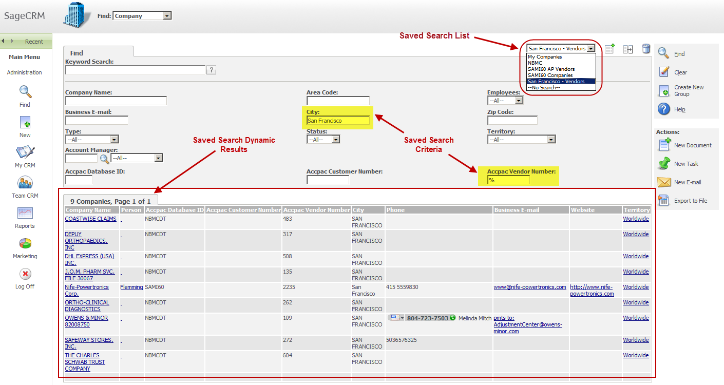Open the Flemming person link
The image size is (724, 385).
tap(131, 287)
